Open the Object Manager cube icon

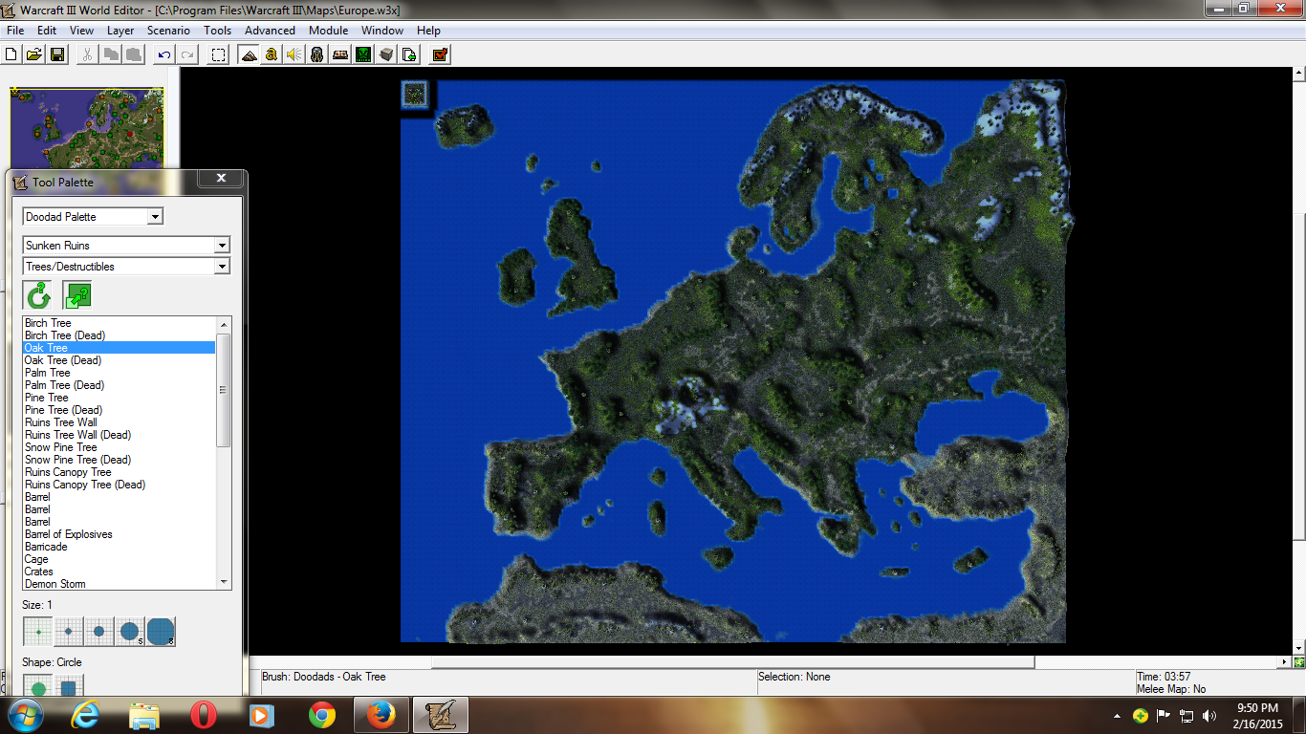(x=386, y=54)
